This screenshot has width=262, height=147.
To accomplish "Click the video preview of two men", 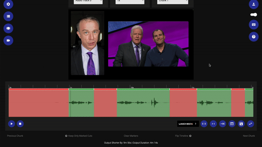I will pyautogui.click(x=148, y=44).
